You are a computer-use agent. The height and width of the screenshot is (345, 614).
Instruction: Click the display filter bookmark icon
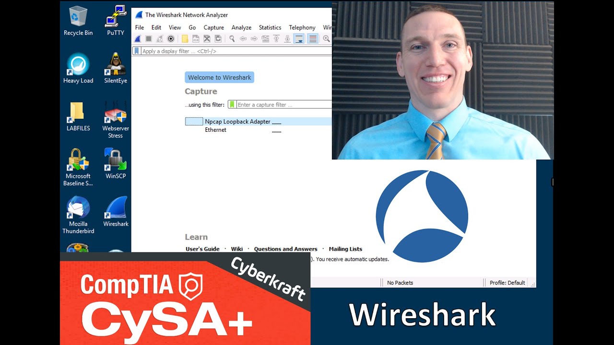[x=137, y=51]
